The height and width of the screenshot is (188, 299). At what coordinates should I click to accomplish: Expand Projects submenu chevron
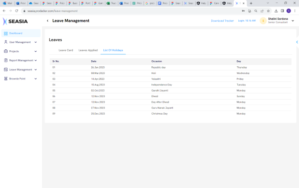[x=36, y=51]
